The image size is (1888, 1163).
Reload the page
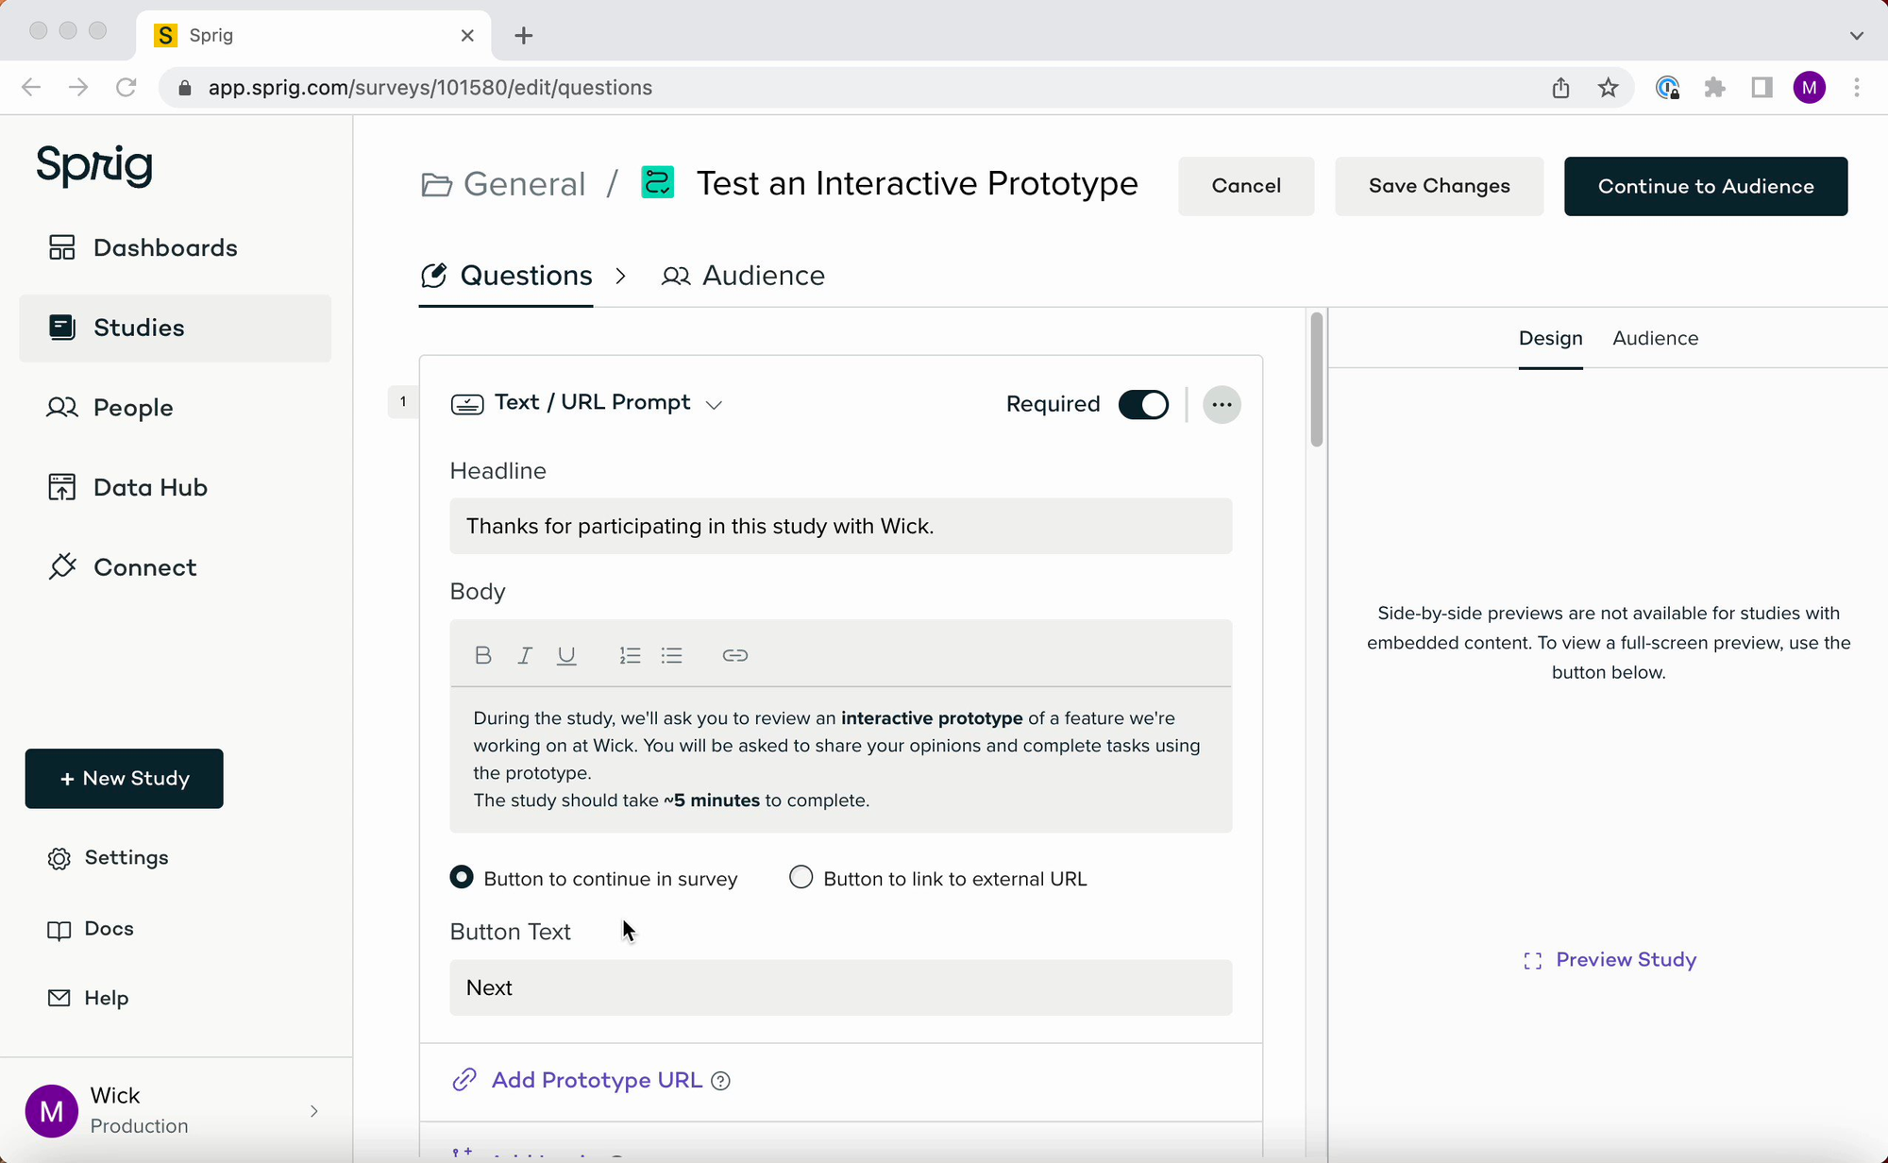(126, 88)
